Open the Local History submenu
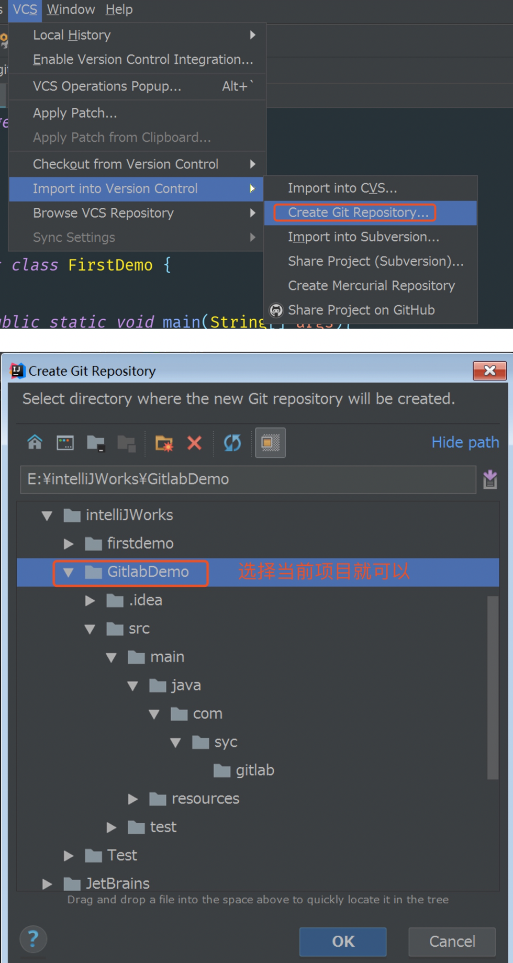 click(x=137, y=35)
